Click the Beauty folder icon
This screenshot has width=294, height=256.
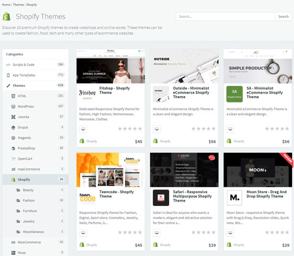(19, 190)
